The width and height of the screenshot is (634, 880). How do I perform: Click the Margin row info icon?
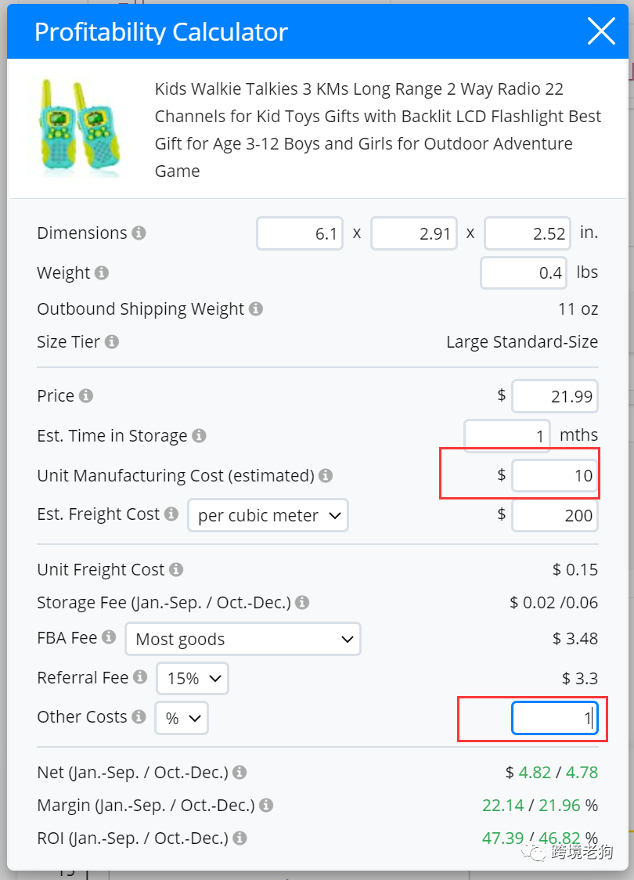click(x=266, y=806)
